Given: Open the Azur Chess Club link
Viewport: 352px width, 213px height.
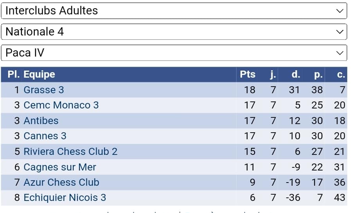Looking at the screenshot, I should (61, 182).
